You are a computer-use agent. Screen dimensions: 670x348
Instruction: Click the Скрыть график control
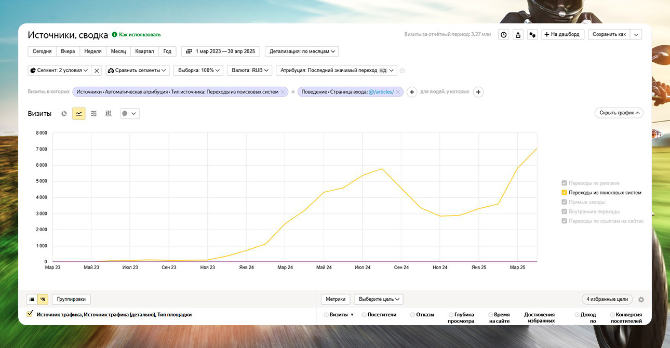pos(619,113)
